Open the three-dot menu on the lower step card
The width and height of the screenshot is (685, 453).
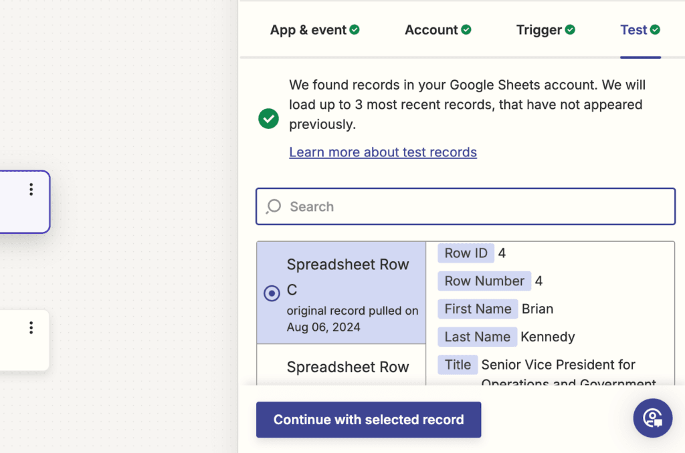(31, 327)
